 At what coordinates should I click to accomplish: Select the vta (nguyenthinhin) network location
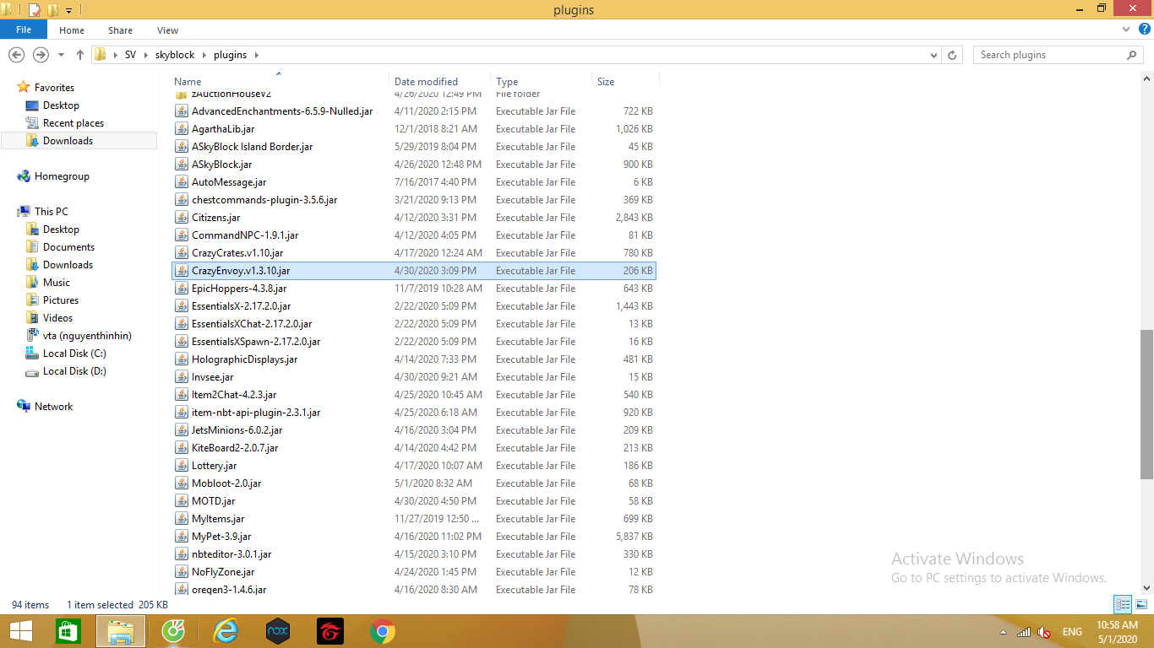87,336
